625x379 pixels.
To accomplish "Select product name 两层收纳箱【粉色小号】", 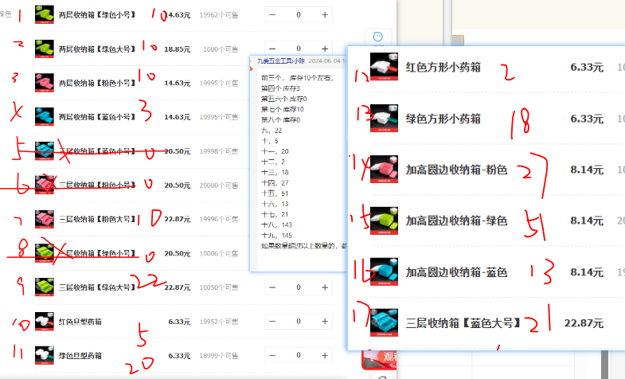I will click(x=97, y=83).
